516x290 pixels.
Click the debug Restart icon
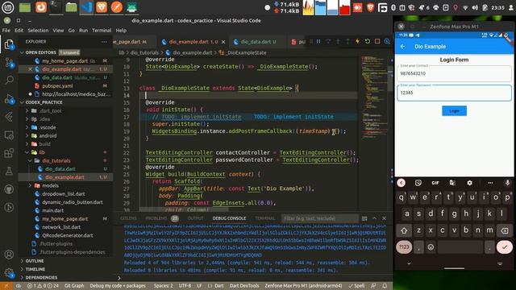coord(368,41)
